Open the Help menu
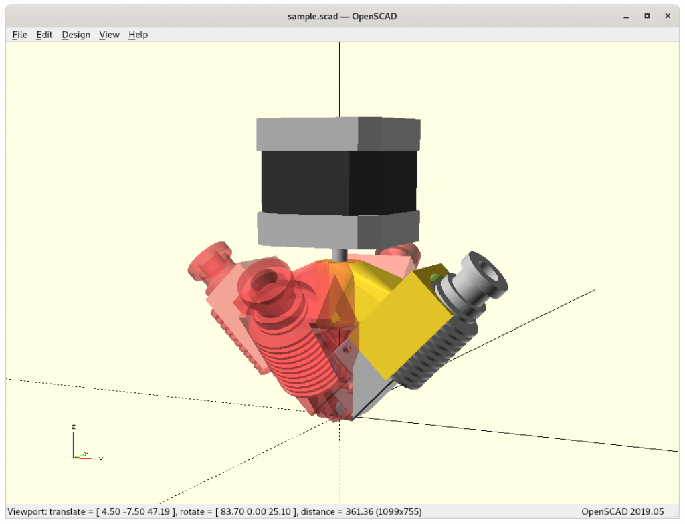Image resolution: width=685 pixels, height=524 pixels. 138,35
